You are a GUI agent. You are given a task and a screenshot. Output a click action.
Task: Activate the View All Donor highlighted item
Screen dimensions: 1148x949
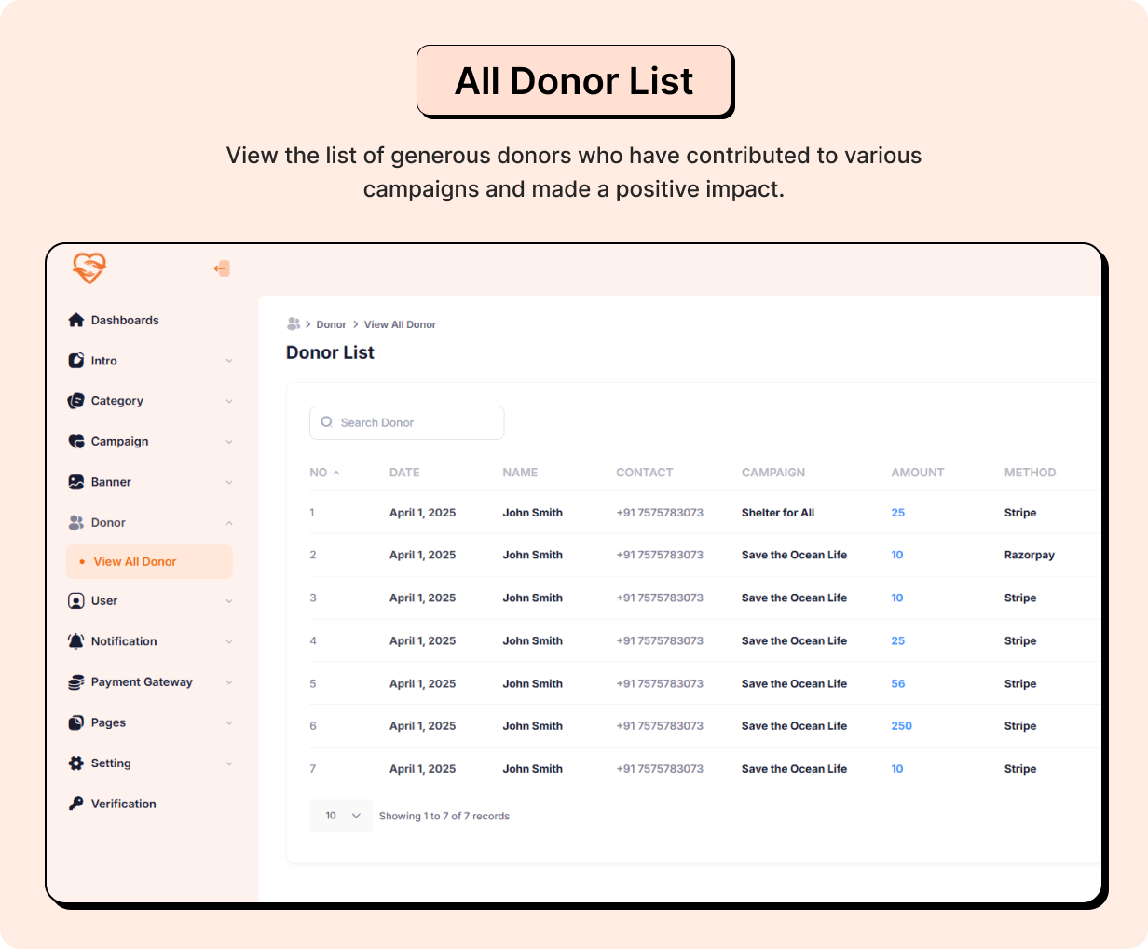(136, 562)
